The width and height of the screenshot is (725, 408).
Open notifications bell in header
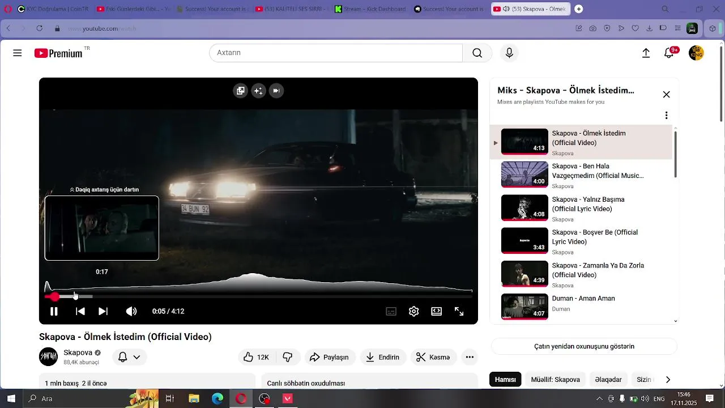pyautogui.click(x=669, y=53)
